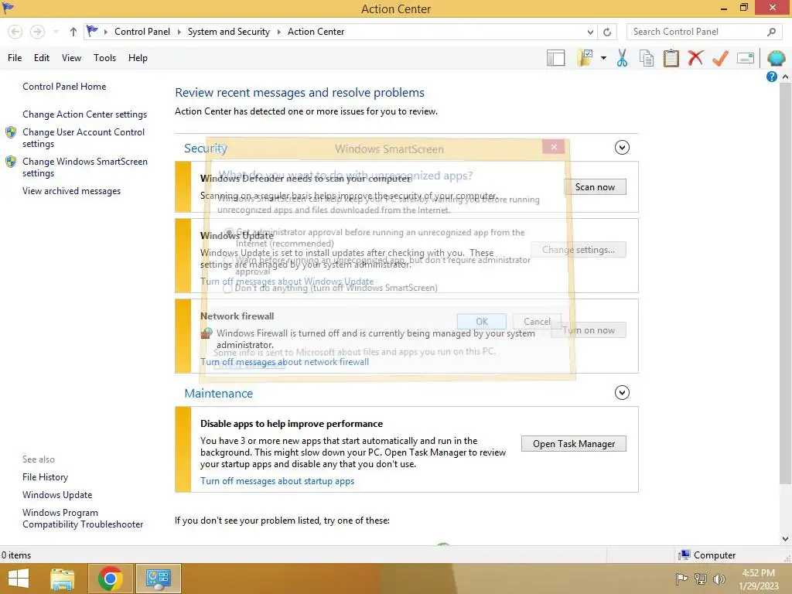Click the Control Panel taskbar icon

pyautogui.click(x=158, y=579)
